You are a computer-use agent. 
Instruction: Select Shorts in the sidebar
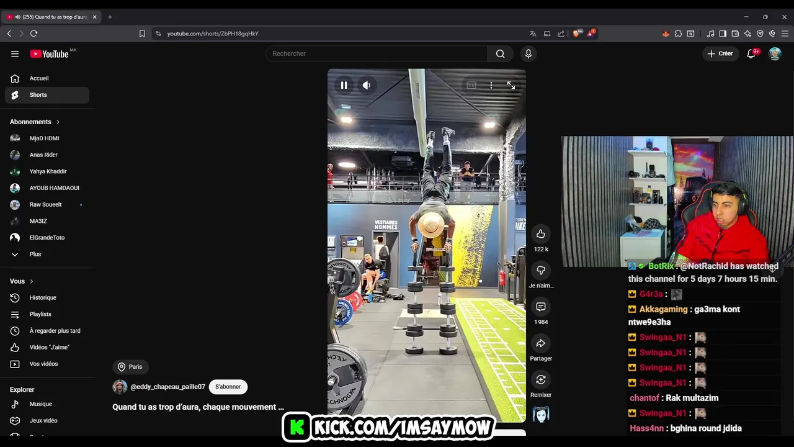[47, 95]
